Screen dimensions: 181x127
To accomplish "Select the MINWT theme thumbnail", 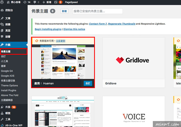I will tap(63, 111).
